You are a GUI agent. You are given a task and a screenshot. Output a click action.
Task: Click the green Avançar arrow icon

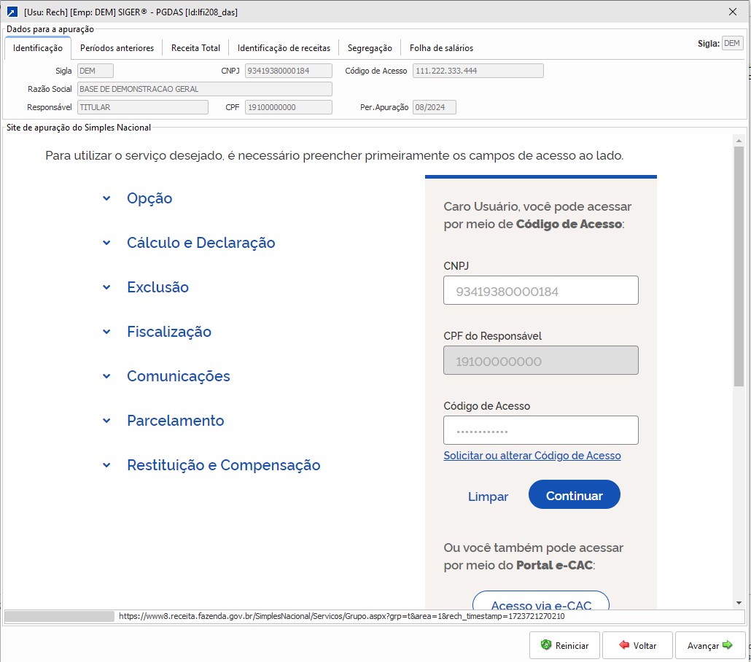727,645
